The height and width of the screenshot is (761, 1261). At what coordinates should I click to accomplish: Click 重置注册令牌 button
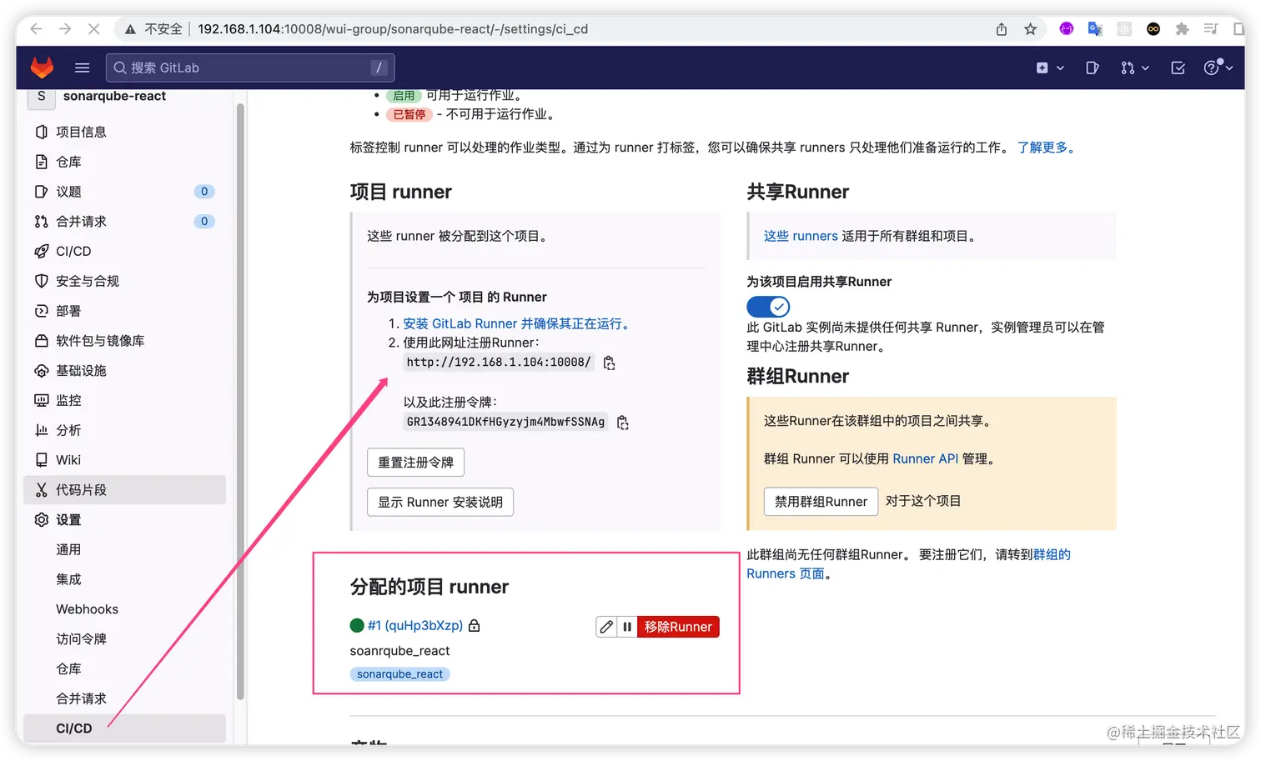tap(415, 463)
